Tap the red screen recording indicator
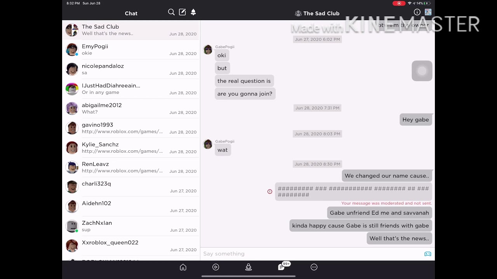Image resolution: width=497 pixels, height=279 pixels. [399, 3]
